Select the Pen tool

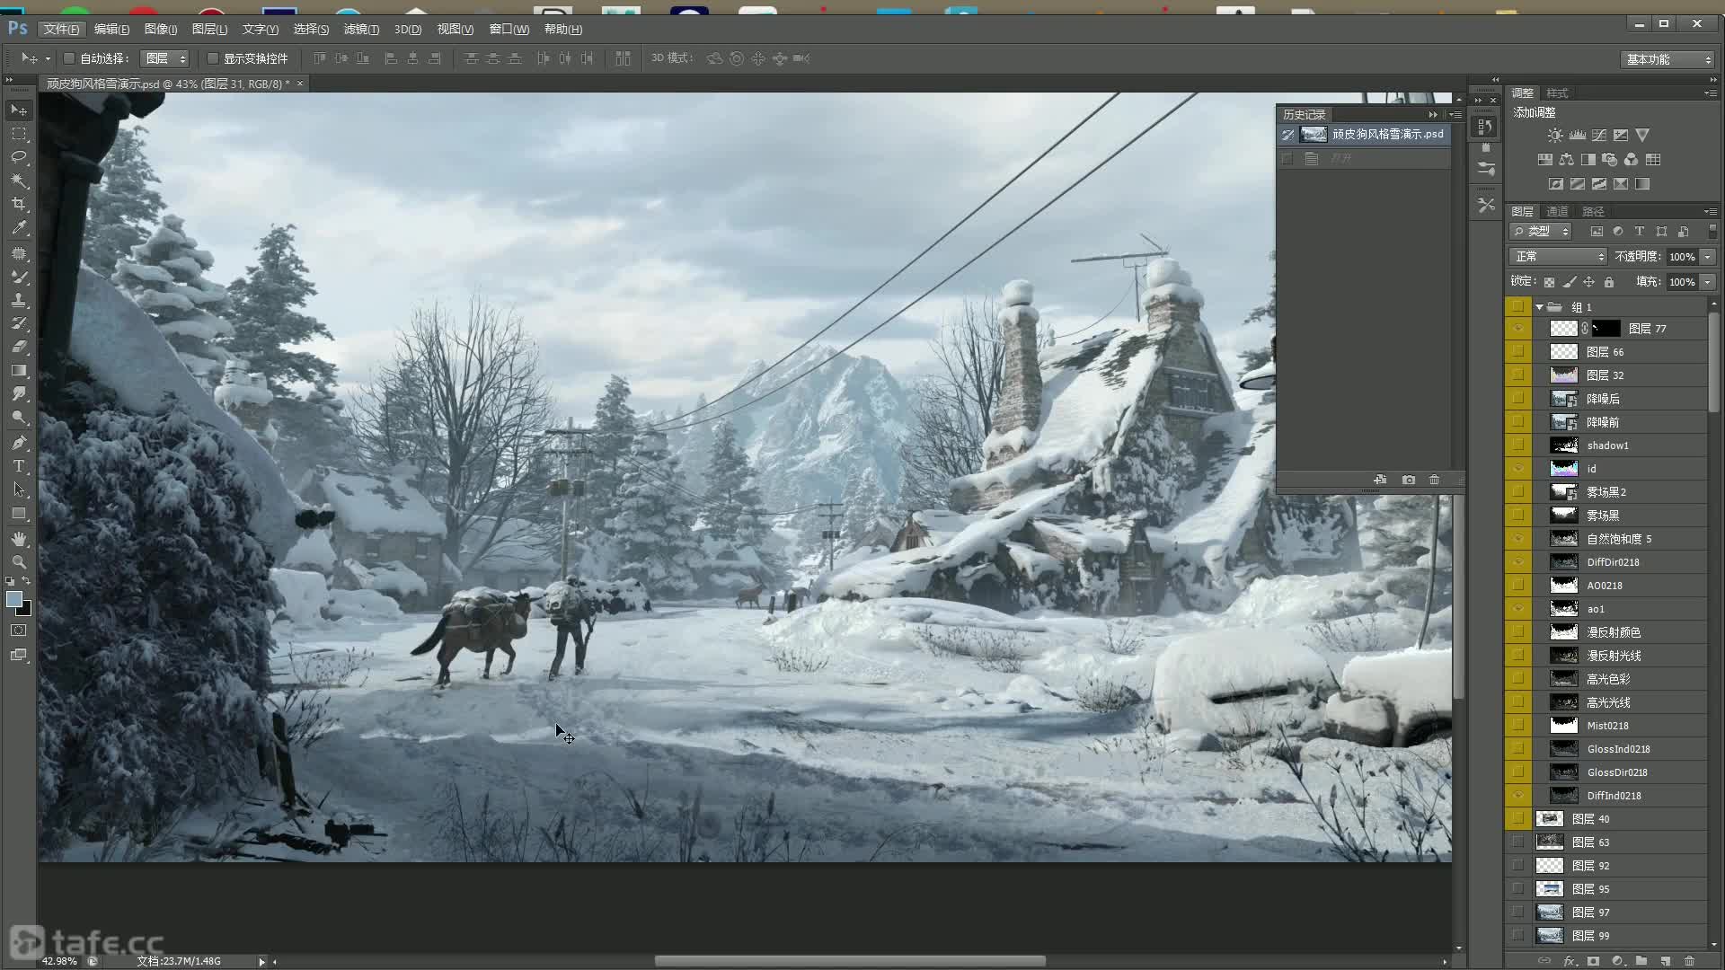(x=19, y=443)
